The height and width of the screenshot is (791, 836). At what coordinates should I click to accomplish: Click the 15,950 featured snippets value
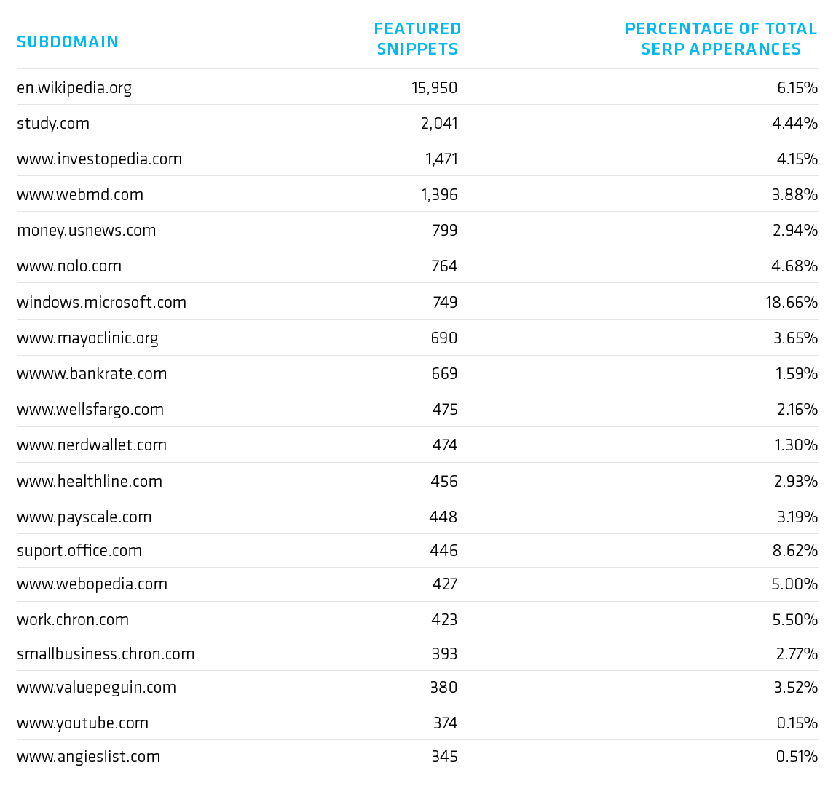[x=434, y=88]
